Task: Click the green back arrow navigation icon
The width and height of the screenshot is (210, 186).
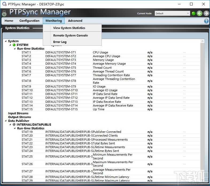Action: pyautogui.click(x=200, y=13)
